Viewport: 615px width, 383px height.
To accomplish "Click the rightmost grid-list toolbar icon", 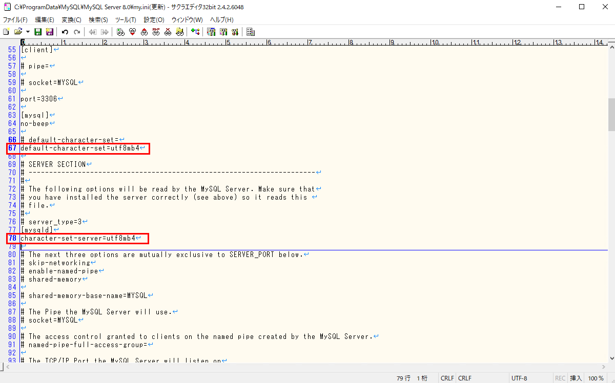I will tap(251, 32).
